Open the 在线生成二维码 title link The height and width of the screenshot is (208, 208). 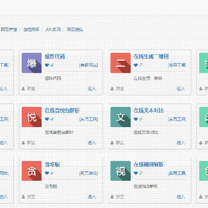pos(151,57)
